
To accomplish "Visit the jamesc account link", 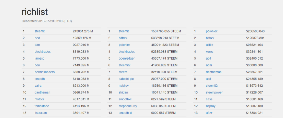I will 39,58.
